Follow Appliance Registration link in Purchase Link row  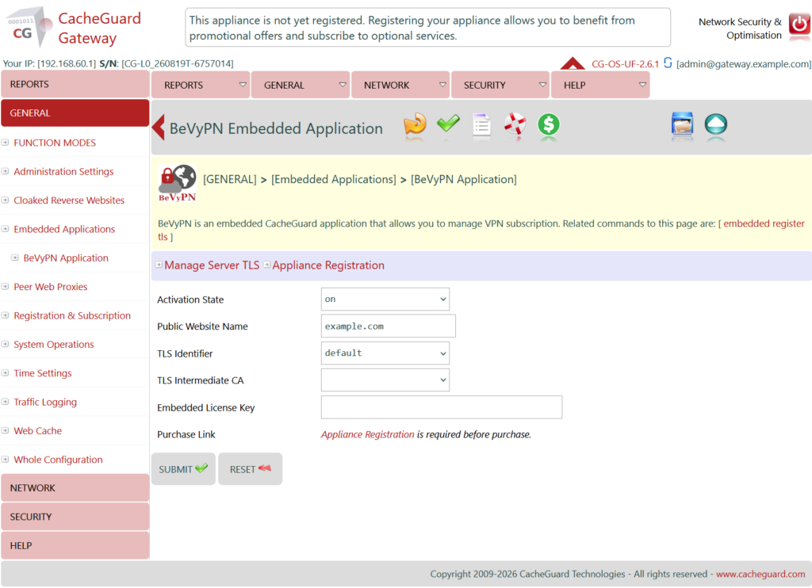tap(368, 434)
